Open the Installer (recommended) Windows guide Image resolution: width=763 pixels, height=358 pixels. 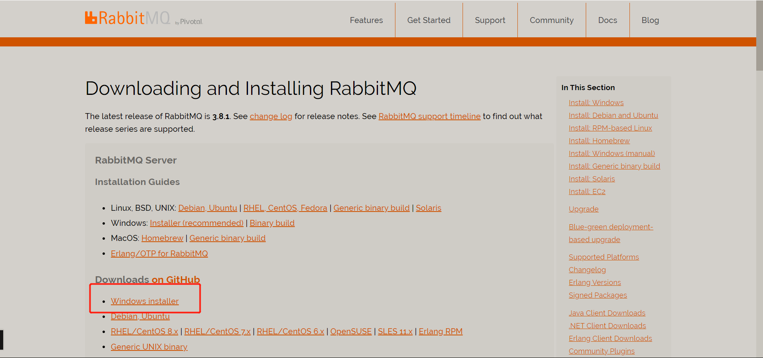tap(196, 223)
